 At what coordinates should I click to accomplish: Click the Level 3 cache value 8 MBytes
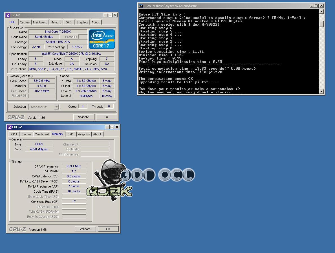pos(86,96)
